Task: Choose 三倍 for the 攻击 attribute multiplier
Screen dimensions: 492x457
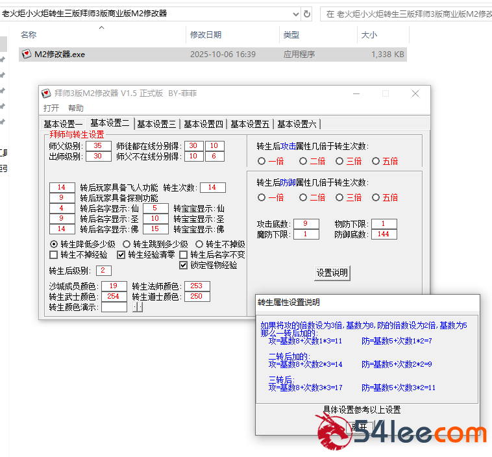Action: [x=339, y=161]
